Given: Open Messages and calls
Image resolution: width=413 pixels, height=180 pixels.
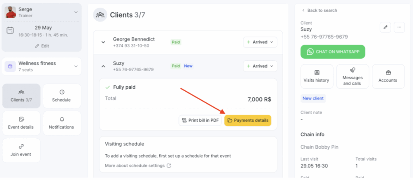Looking at the screenshot, I should (353, 76).
